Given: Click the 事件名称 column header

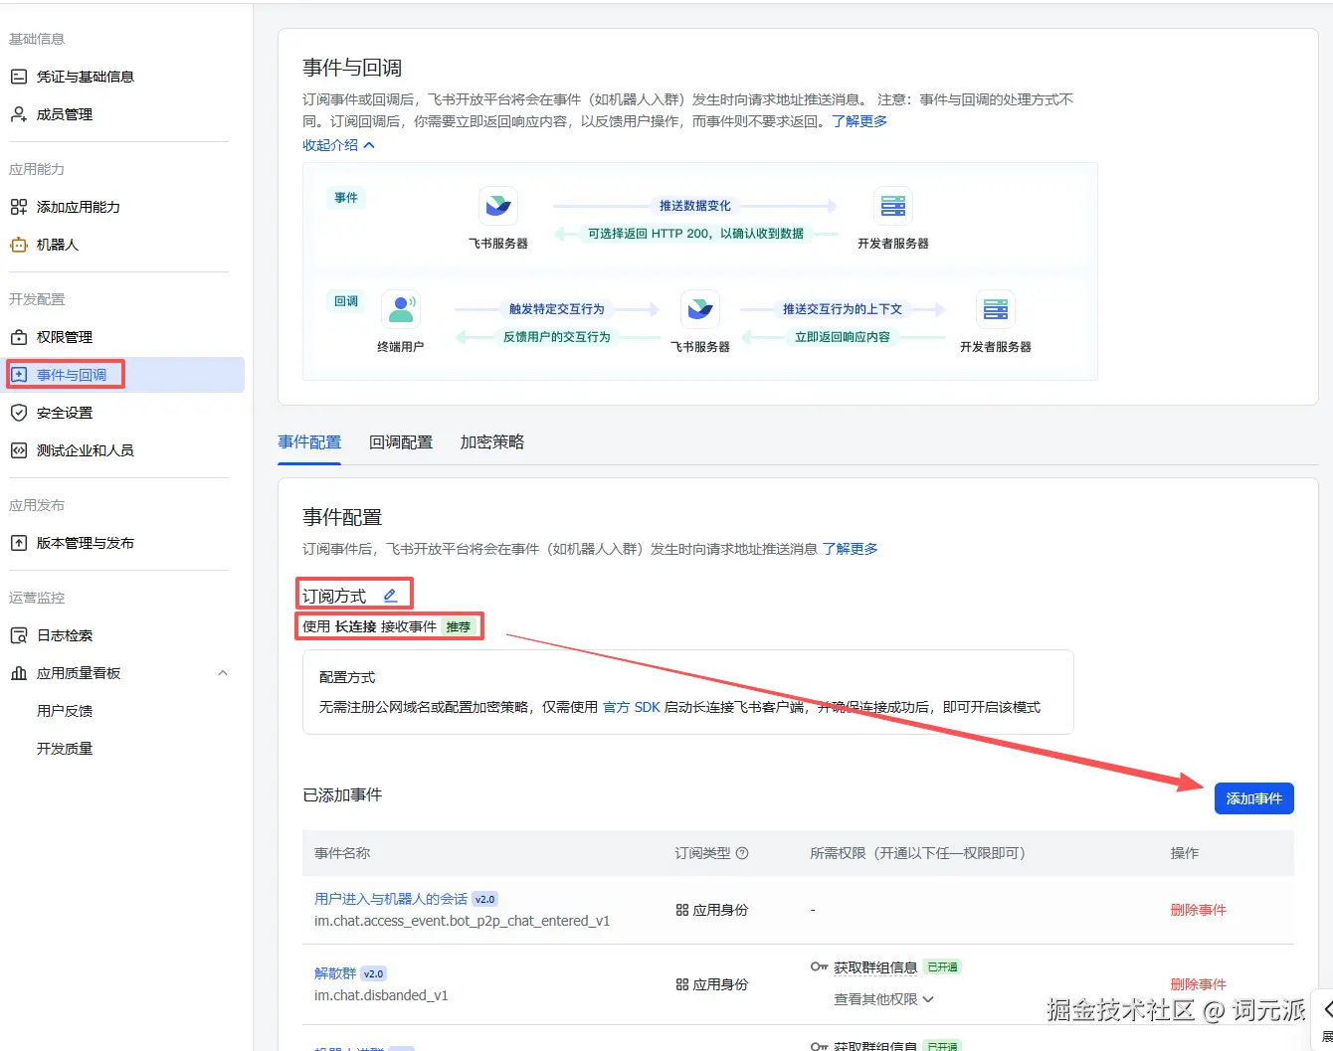Looking at the screenshot, I should (342, 853).
